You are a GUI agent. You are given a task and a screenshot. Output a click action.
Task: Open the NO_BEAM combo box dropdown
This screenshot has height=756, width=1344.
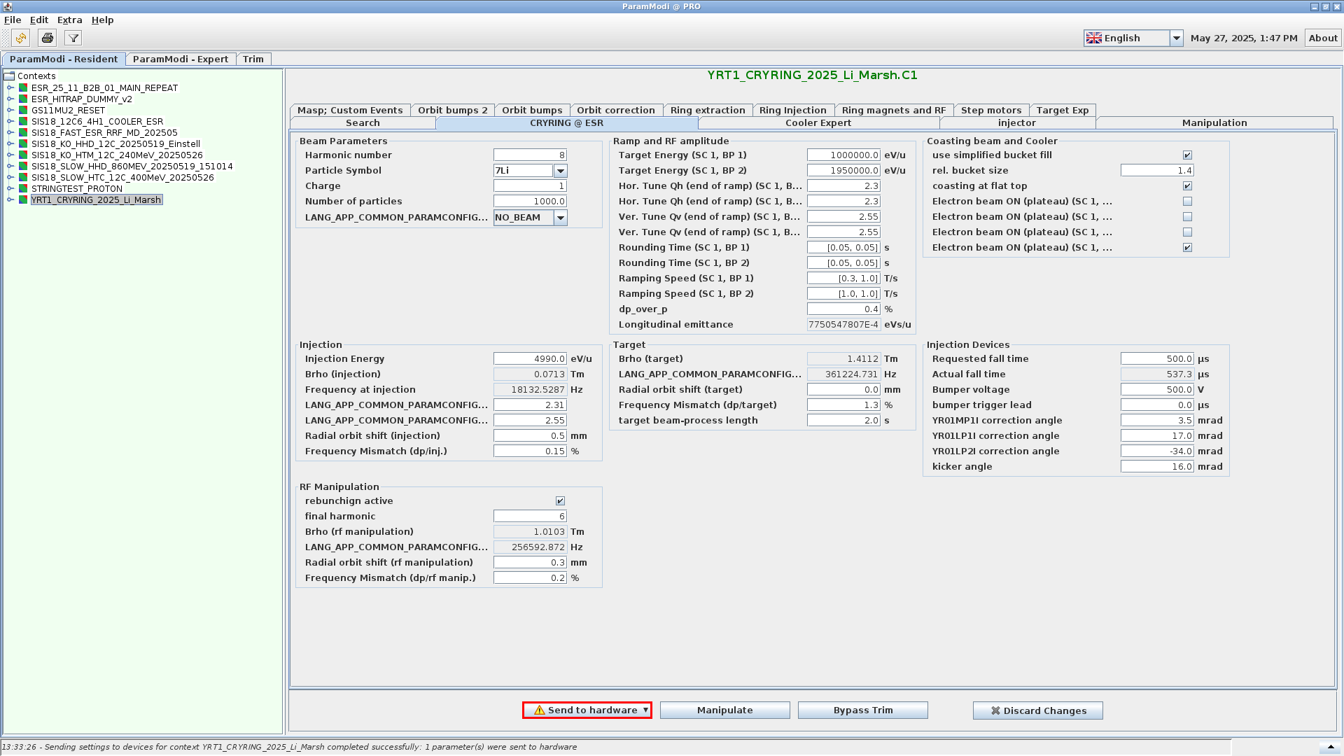click(560, 218)
